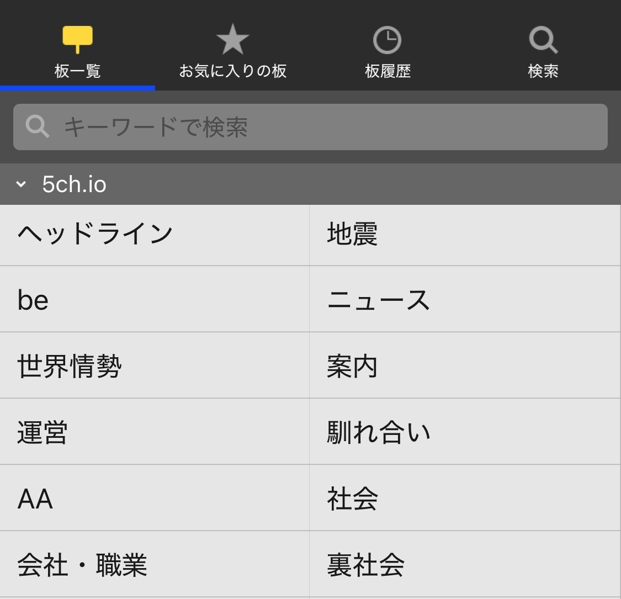Go to the 会社・職業 board
Viewport: 621px width, 599px height.
(x=82, y=565)
